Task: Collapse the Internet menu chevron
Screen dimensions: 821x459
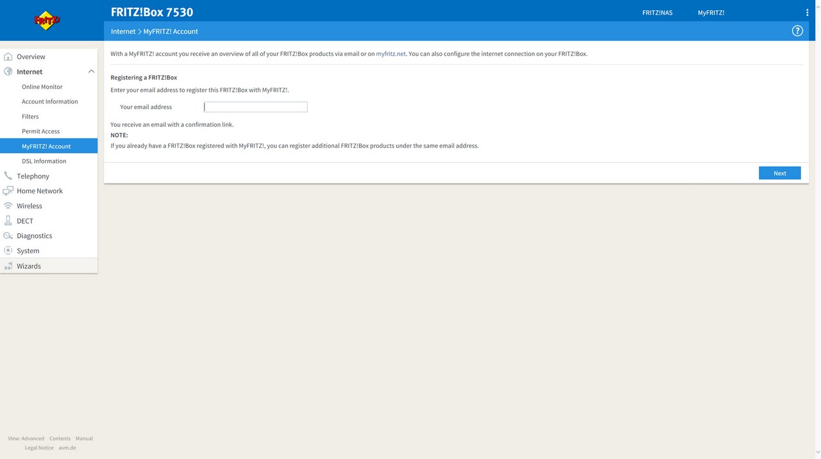Action: (91, 72)
